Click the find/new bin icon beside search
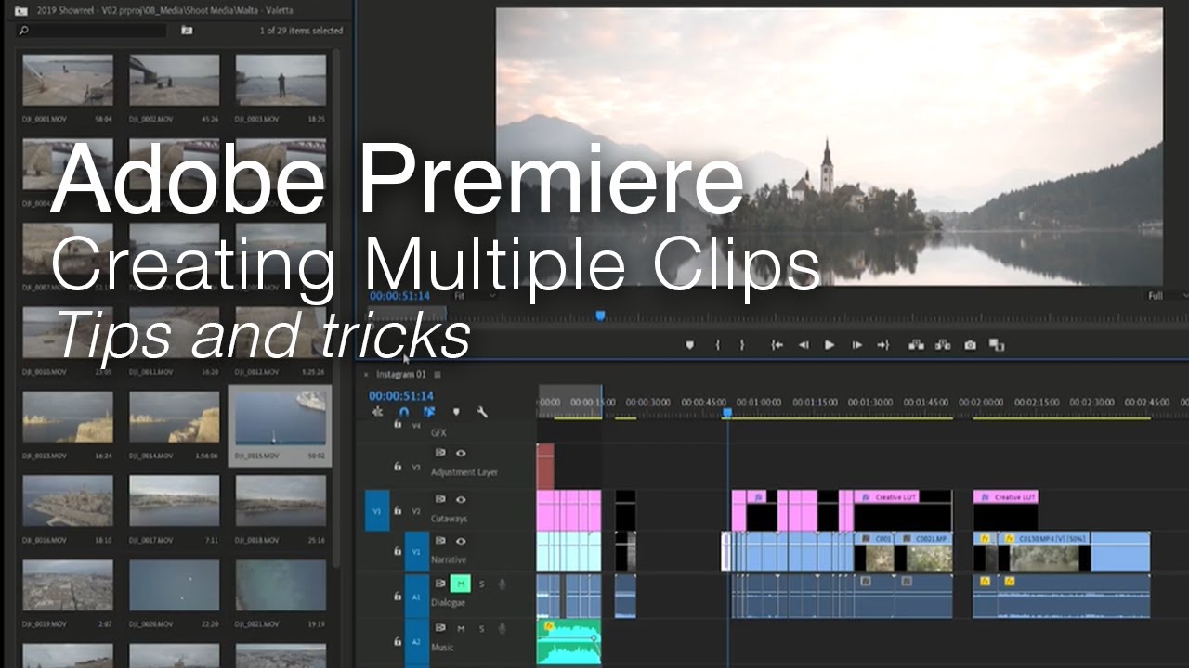The height and width of the screenshot is (668, 1189). [x=187, y=31]
